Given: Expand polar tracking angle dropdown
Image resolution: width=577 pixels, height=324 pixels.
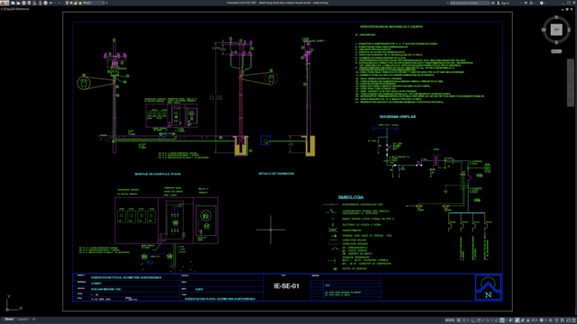Looking at the screenshot, I should pos(483,320).
